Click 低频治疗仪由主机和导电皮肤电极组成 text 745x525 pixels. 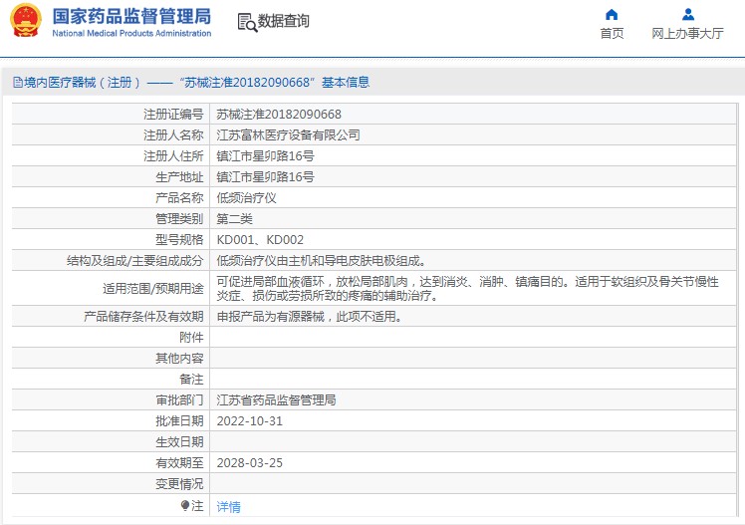pyautogui.click(x=321, y=261)
